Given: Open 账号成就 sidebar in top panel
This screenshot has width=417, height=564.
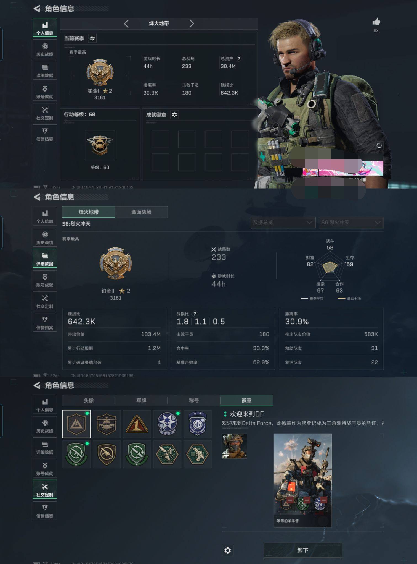Looking at the screenshot, I should click(45, 92).
